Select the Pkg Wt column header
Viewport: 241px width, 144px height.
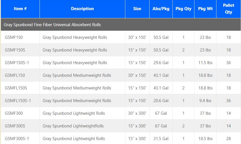pos(205,9)
